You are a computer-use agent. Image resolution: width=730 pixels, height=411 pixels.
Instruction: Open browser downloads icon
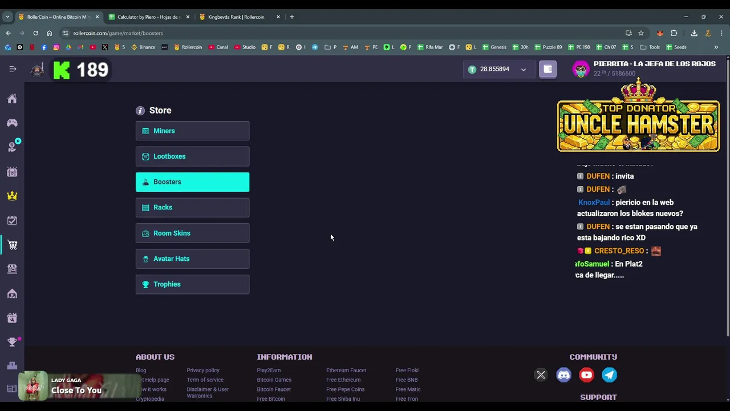click(694, 33)
